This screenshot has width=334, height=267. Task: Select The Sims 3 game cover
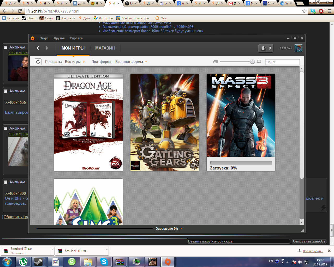88,202
